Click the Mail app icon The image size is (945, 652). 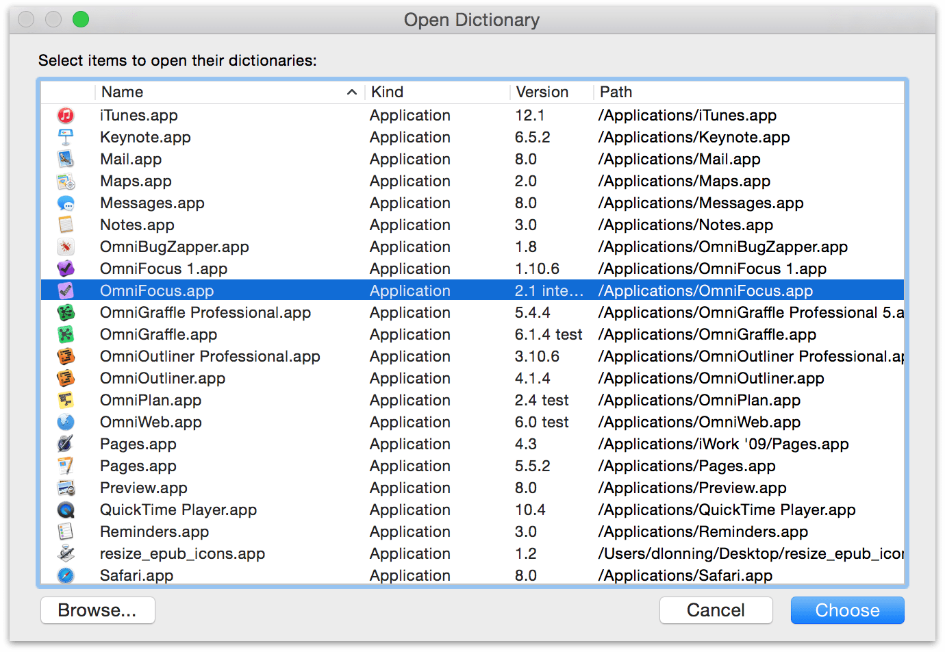[x=66, y=159]
